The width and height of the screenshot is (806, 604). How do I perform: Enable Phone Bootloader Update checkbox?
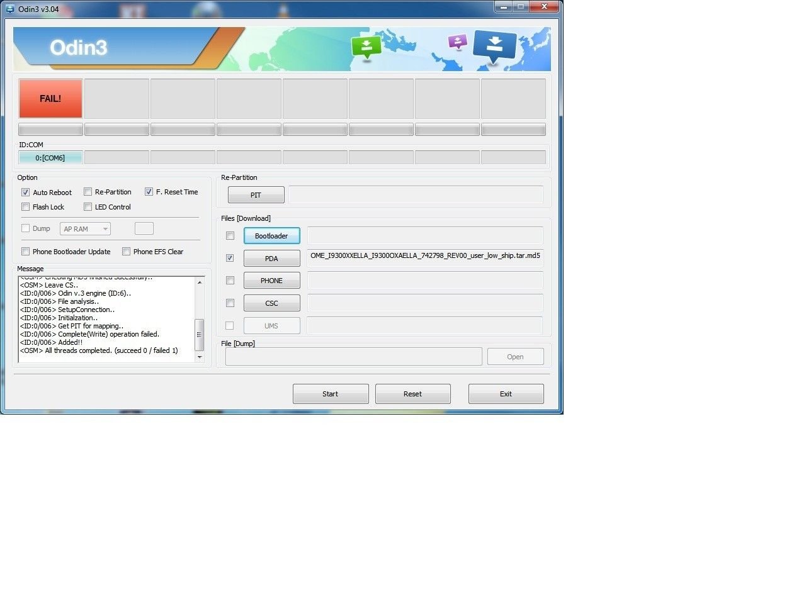coord(26,252)
